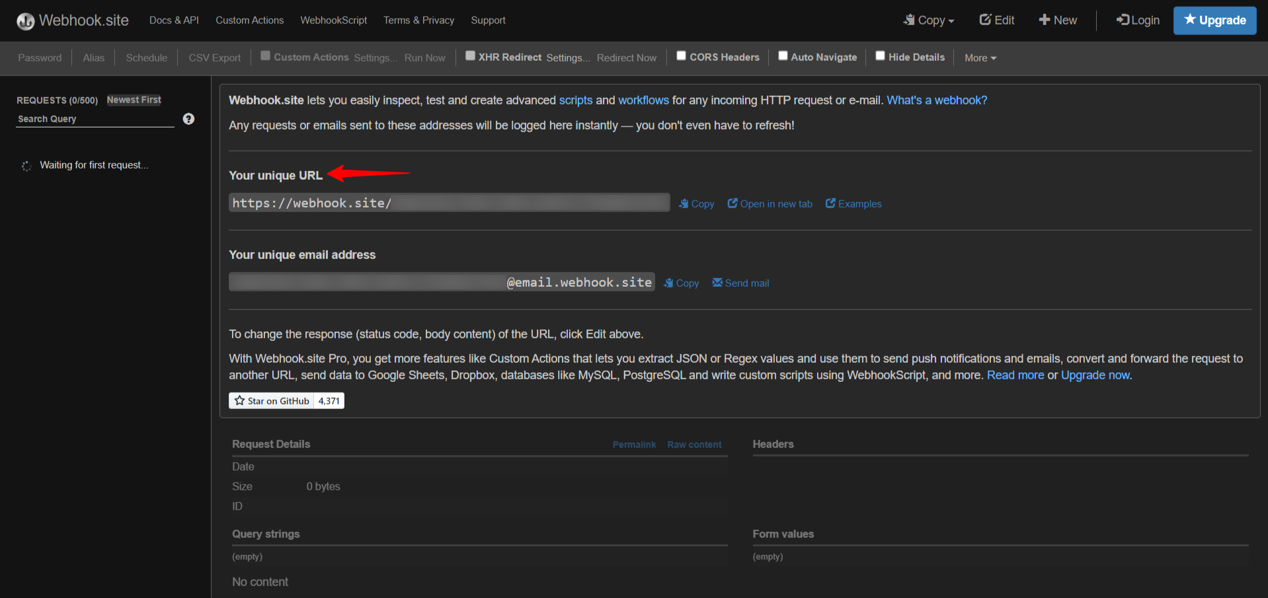Viewport: 1268px width, 598px height.
Task: Open Docs & API menu item
Action: point(174,20)
